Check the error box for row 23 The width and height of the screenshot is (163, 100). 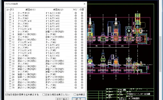coord(10,72)
